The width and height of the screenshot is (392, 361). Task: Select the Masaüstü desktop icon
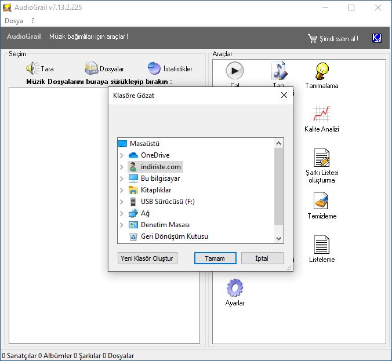[x=122, y=144]
